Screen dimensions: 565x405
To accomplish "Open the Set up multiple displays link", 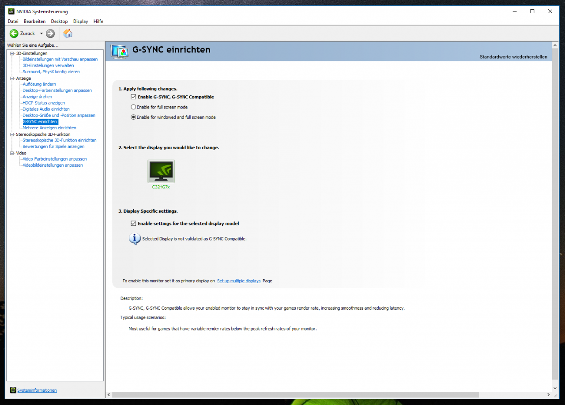I will (239, 281).
